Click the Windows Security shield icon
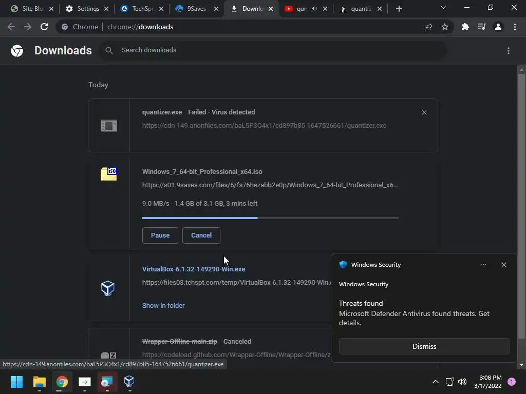 coord(343,265)
